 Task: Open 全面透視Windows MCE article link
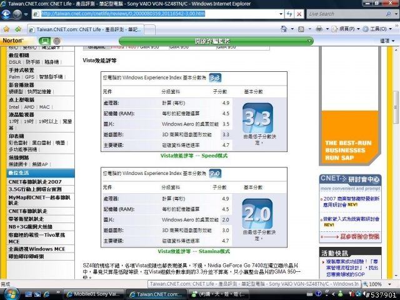[x=37, y=249]
